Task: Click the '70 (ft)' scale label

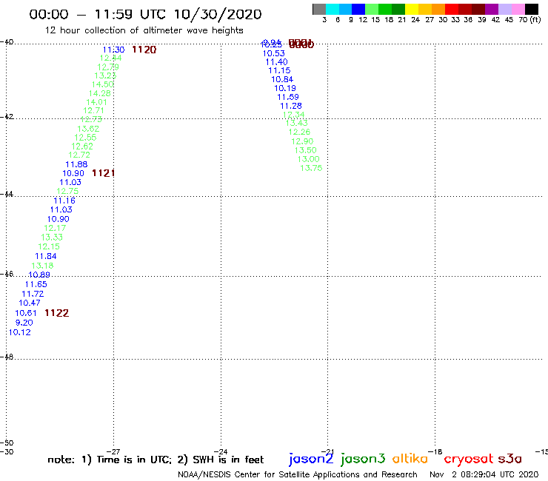Action: [529, 20]
